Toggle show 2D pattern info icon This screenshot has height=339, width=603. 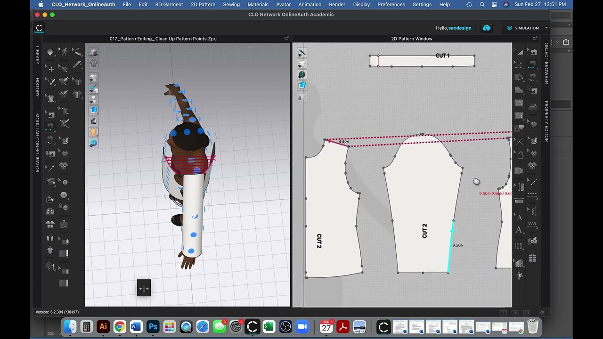coord(302,74)
